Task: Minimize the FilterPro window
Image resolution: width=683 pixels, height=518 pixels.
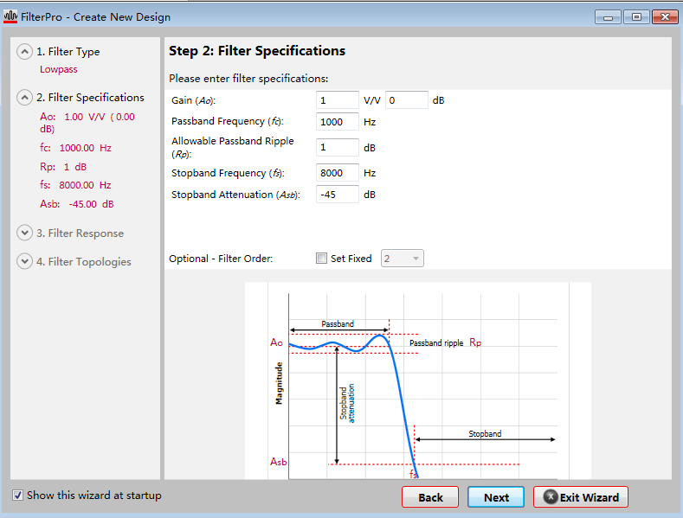Action: click(x=608, y=17)
